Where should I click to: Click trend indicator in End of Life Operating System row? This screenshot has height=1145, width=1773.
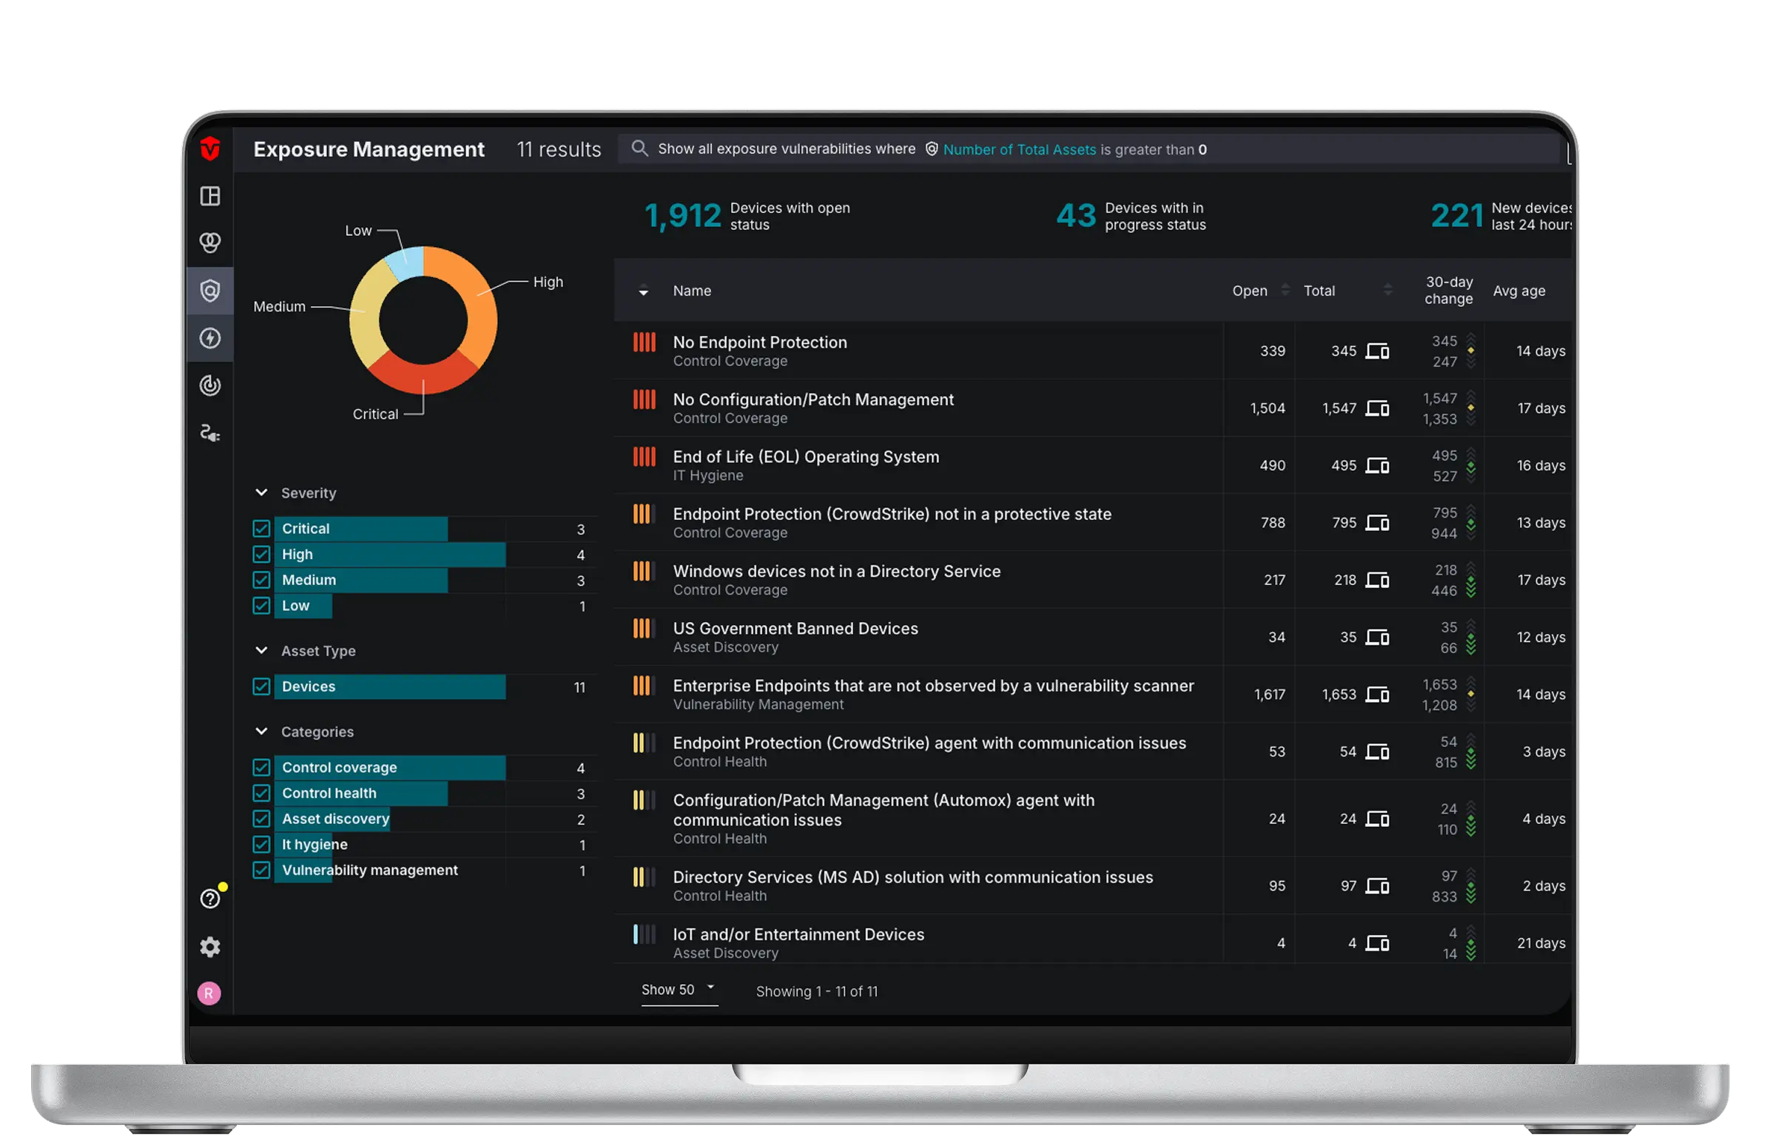pos(1470,465)
